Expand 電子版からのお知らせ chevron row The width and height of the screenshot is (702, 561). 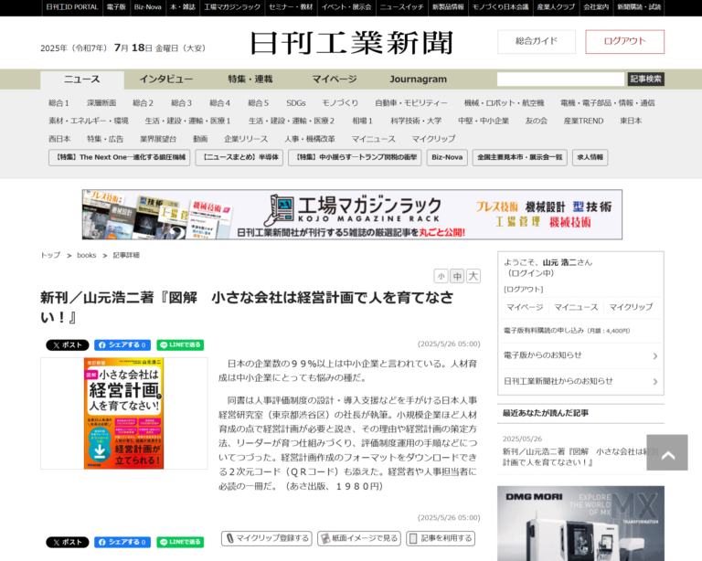tap(581, 355)
